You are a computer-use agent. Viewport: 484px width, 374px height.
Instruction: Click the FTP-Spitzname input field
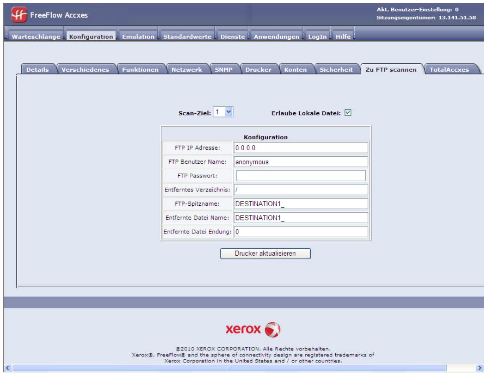301,204
